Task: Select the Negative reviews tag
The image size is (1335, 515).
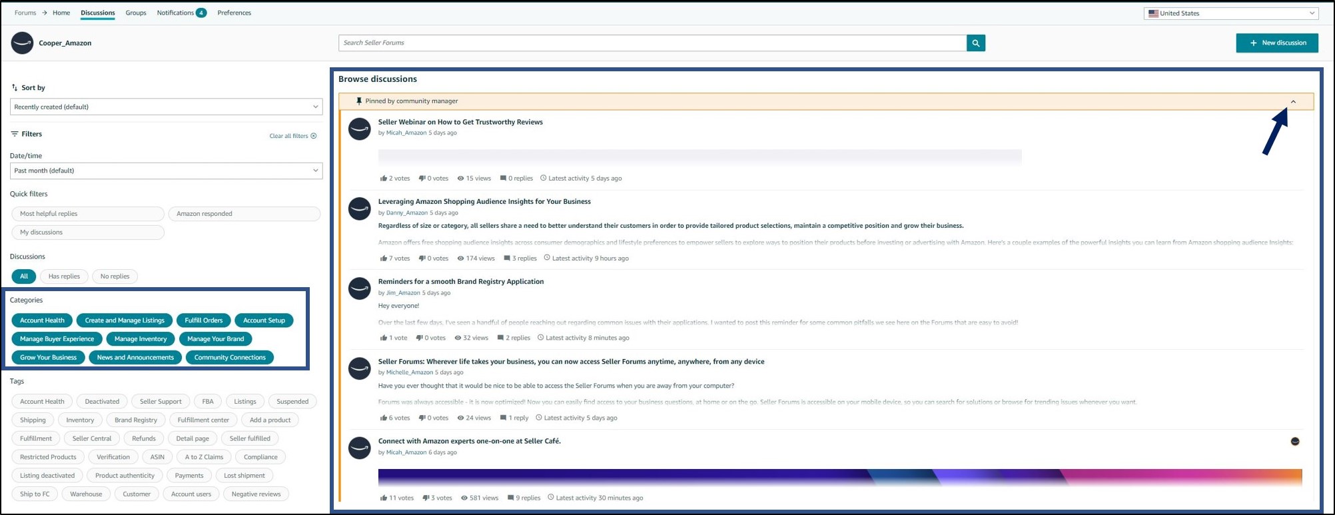Action: coord(256,494)
